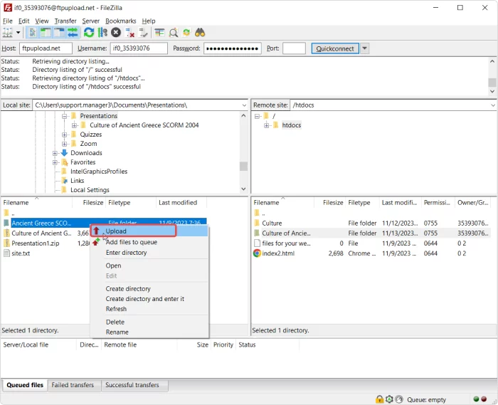
Task: Click the Quickconnect button
Action: tap(335, 48)
